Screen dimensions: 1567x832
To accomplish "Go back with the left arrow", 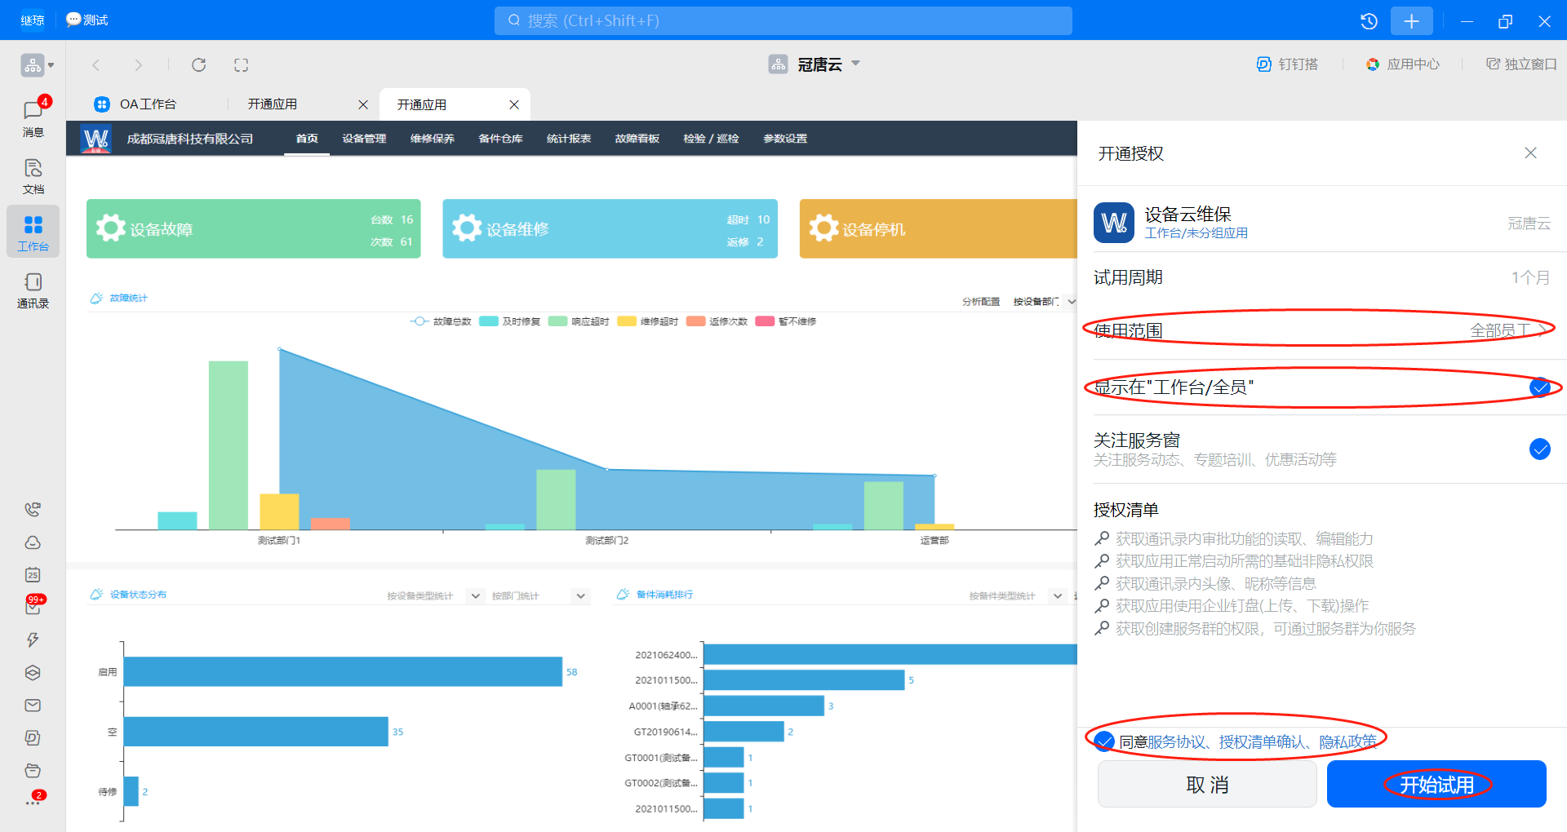I will pyautogui.click(x=96, y=64).
